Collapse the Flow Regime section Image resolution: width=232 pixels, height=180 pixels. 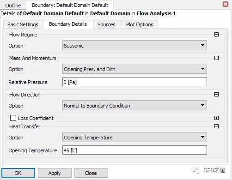click(216, 34)
